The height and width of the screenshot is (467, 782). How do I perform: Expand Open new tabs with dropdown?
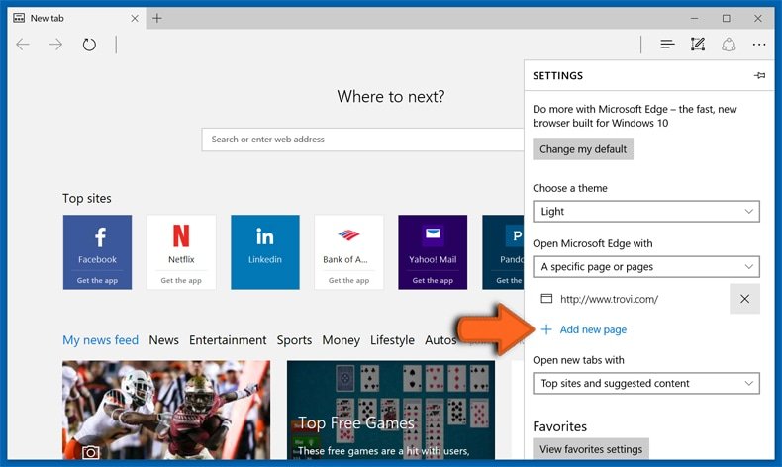(646, 383)
